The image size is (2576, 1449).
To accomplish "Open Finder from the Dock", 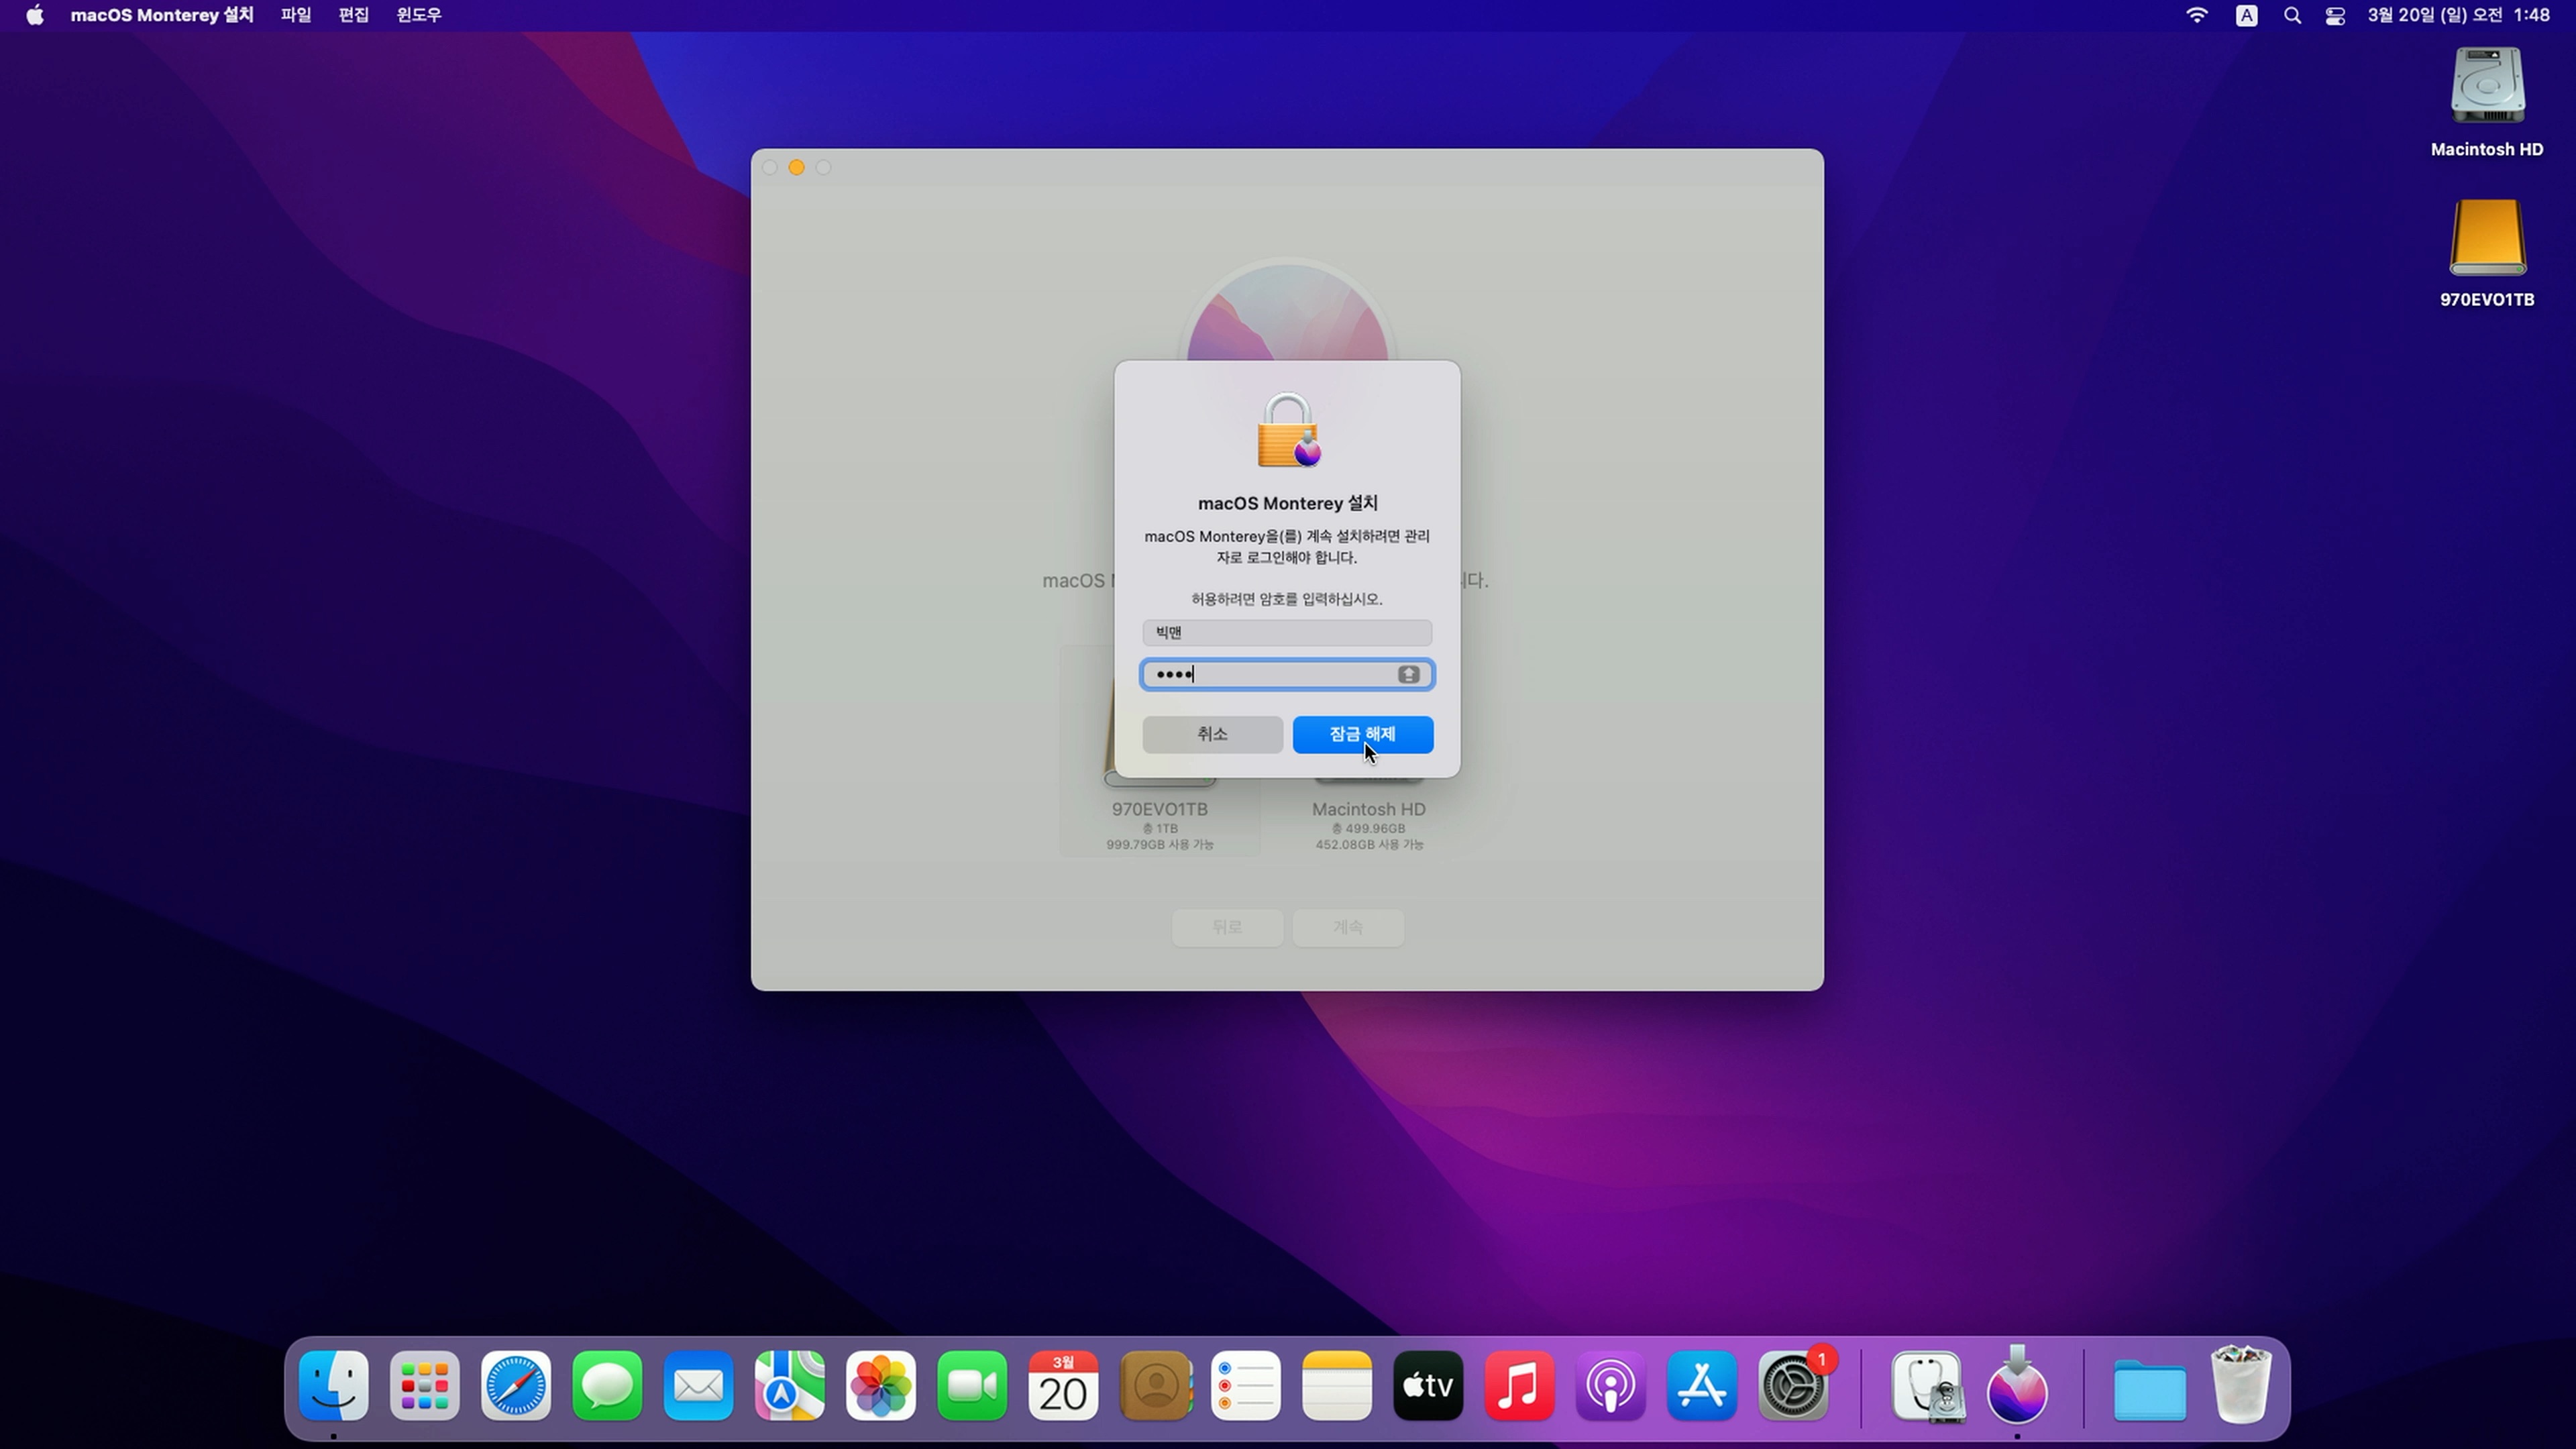I will click(334, 1386).
